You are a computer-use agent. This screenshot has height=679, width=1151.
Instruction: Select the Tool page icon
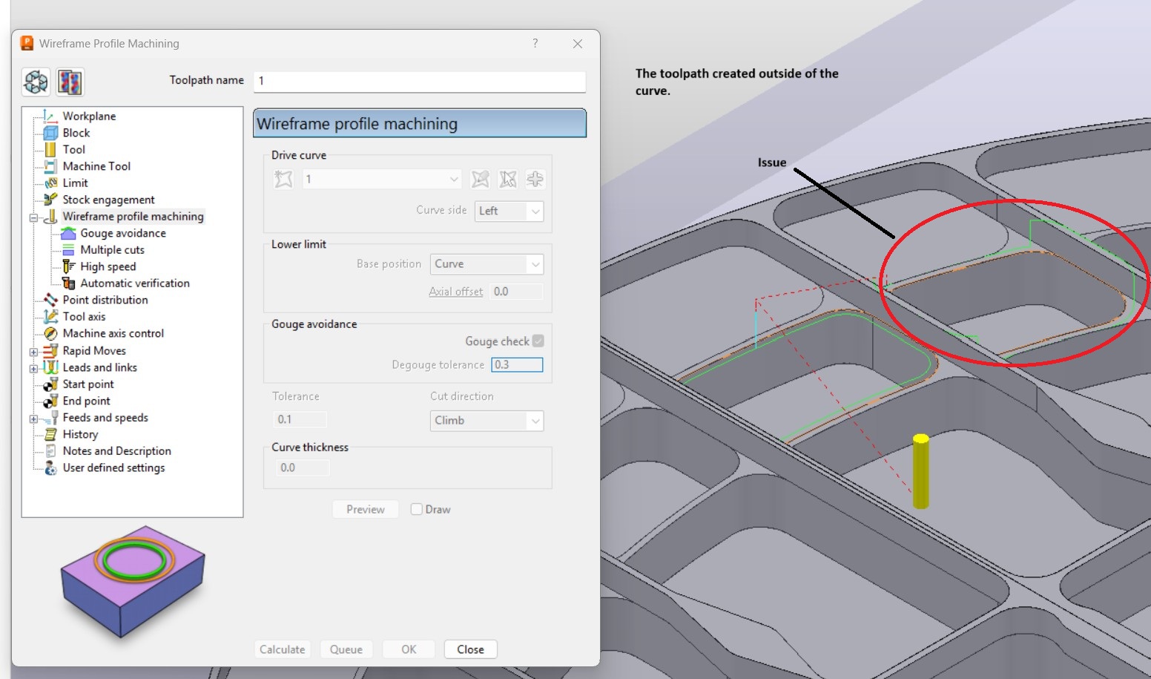point(50,149)
